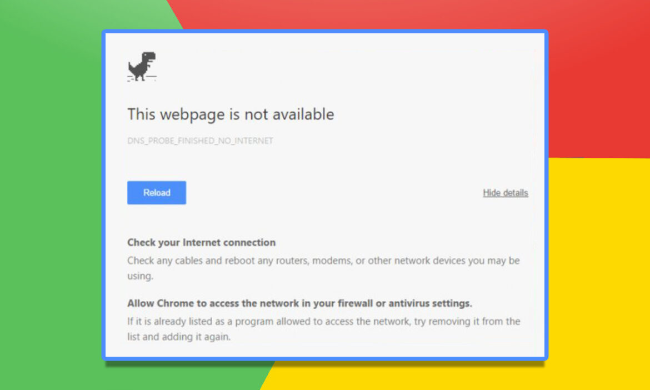The height and width of the screenshot is (390, 650).
Task: Click the 'If it is already listed' sentence
Action: click(x=324, y=329)
